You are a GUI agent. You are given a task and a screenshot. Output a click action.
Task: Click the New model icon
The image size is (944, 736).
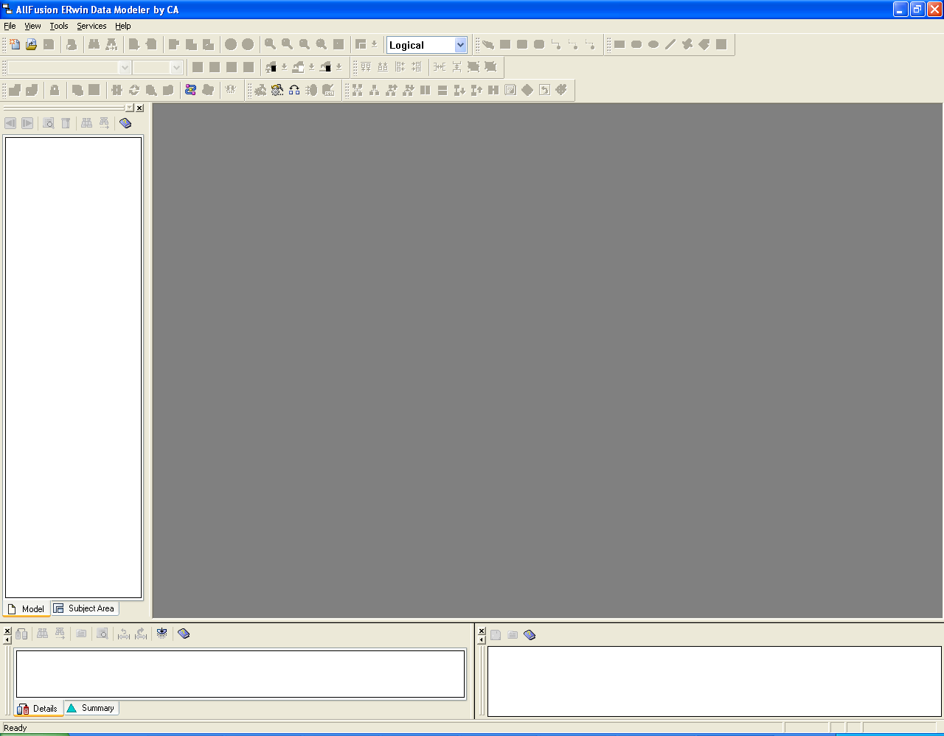click(x=15, y=45)
